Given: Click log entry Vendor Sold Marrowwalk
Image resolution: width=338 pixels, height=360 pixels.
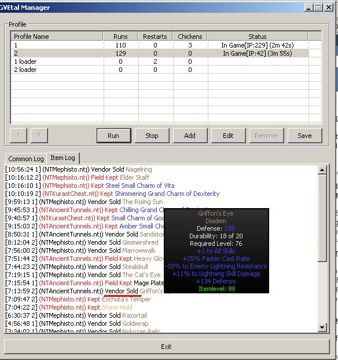Looking at the screenshot, I should pyautogui.click(x=80, y=250).
